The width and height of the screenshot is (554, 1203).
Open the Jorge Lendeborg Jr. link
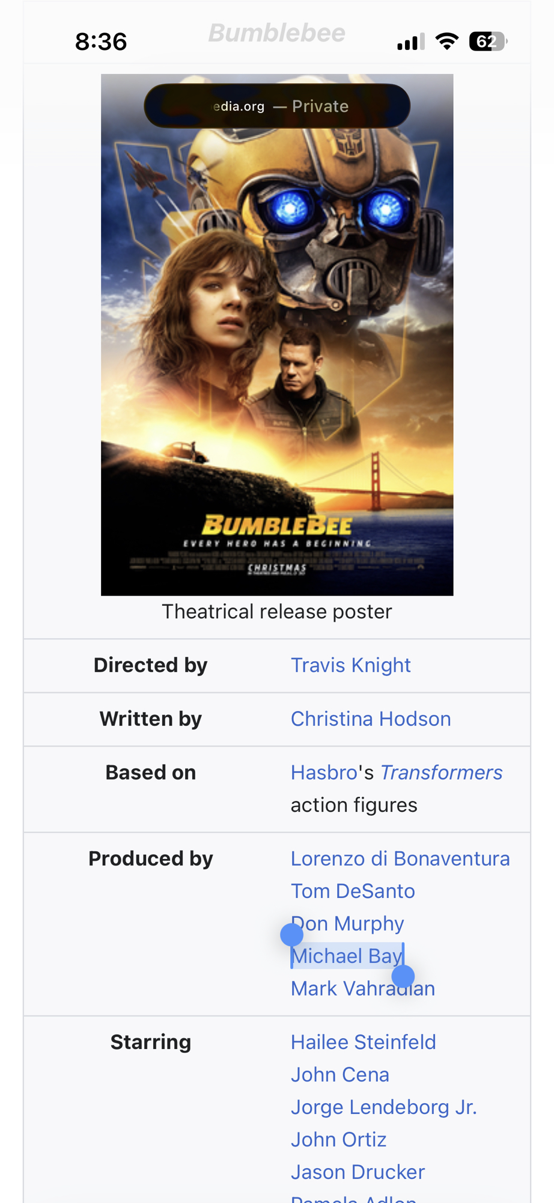pyautogui.click(x=383, y=1107)
